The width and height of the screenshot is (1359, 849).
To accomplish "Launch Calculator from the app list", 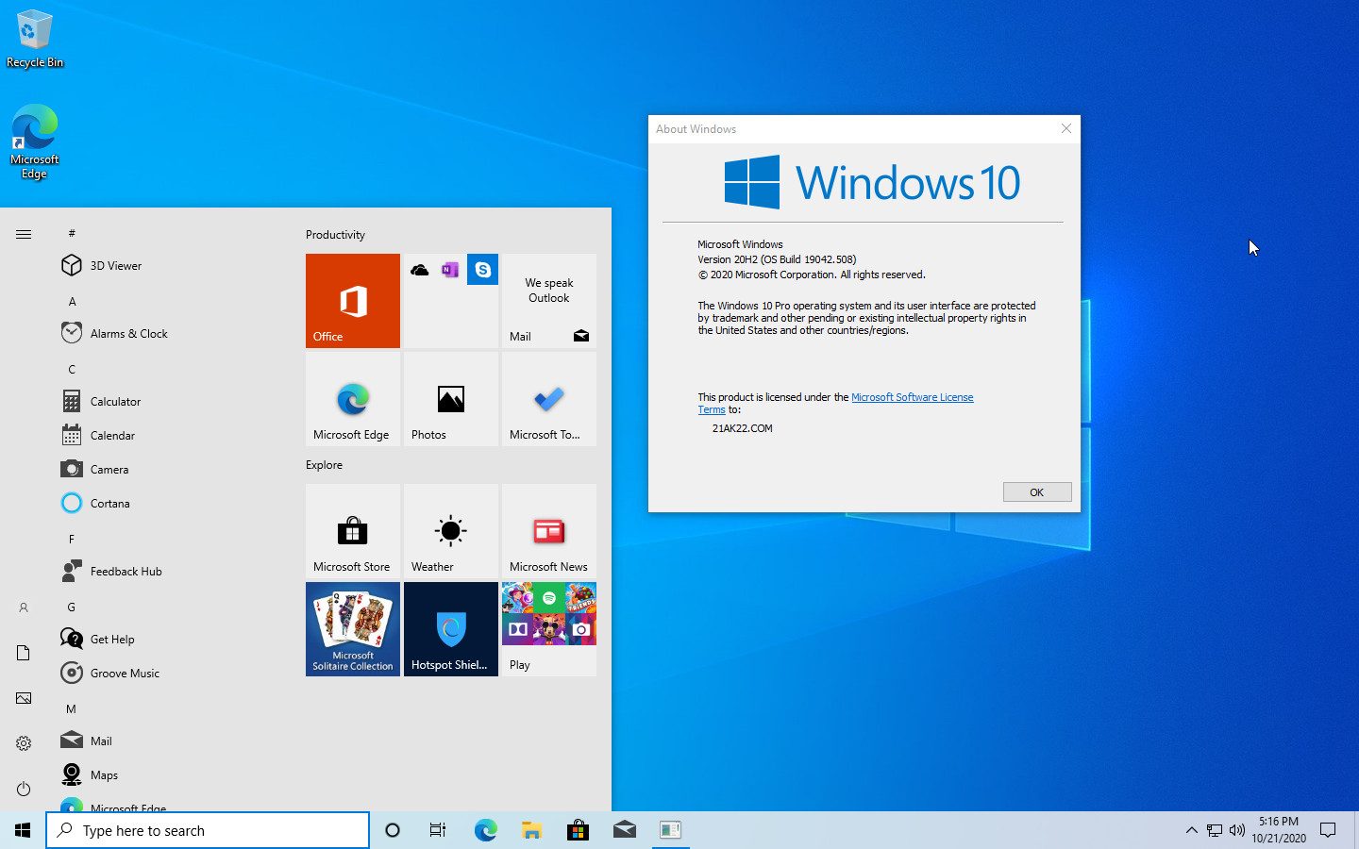I will coord(170,402).
